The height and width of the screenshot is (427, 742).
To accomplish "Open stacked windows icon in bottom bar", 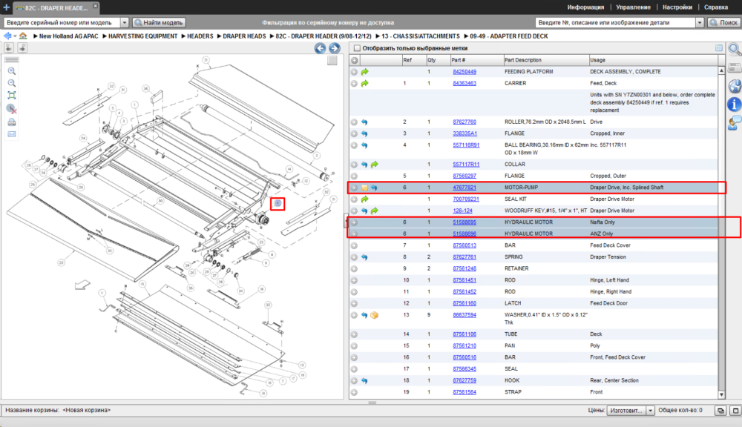I will click(x=720, y=411).
